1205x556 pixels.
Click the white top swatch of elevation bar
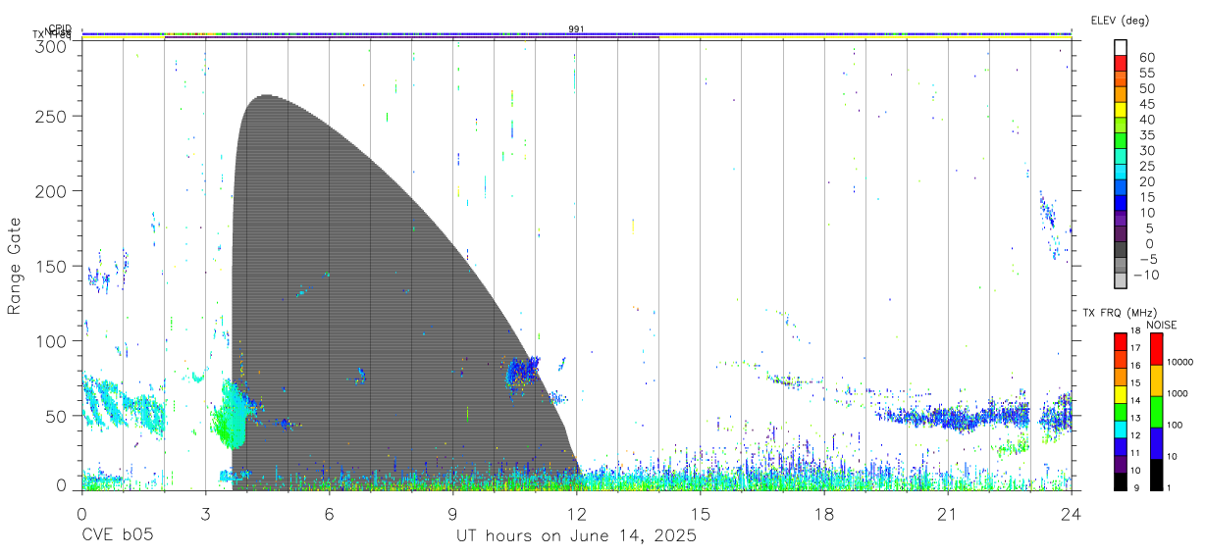click(x=1122, y=48)
